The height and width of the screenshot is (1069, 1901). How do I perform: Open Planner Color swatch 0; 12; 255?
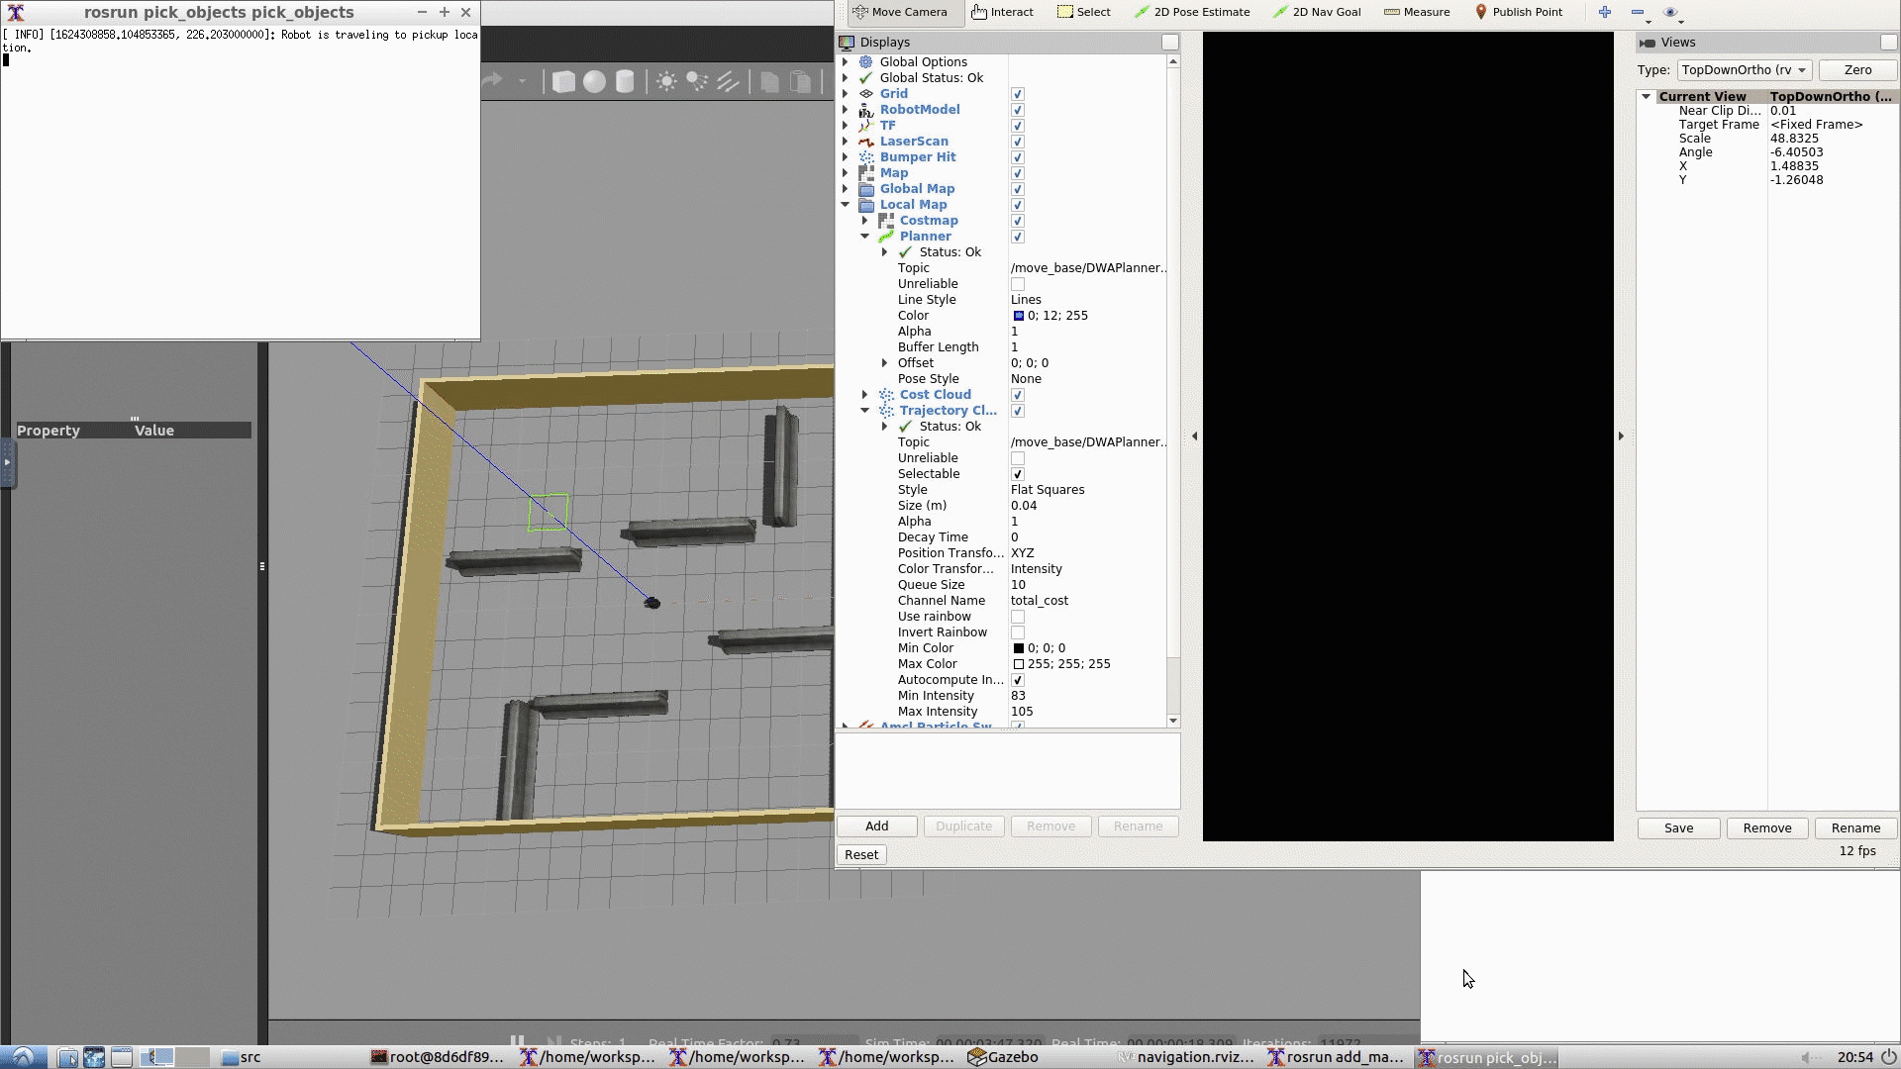coord(1018,316)
